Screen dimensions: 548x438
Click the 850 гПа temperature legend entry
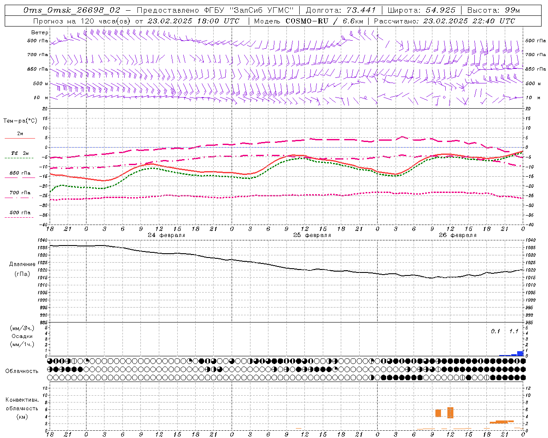pos(20,175)
